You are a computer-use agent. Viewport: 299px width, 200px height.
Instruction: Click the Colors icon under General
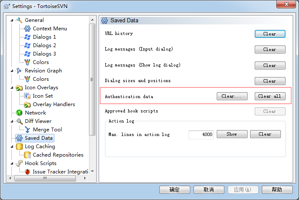coord(27,62)
